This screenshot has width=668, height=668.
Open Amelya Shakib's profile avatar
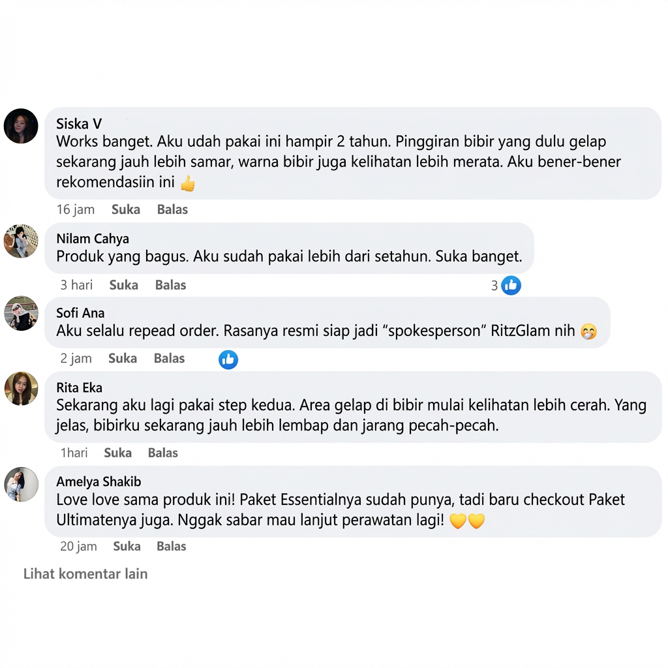(21, 485)
